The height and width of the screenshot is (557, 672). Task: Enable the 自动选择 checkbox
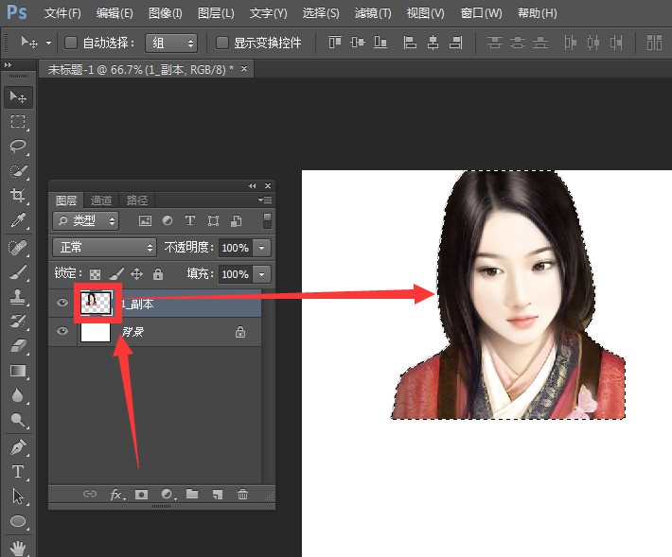click(x=71, y=43)
